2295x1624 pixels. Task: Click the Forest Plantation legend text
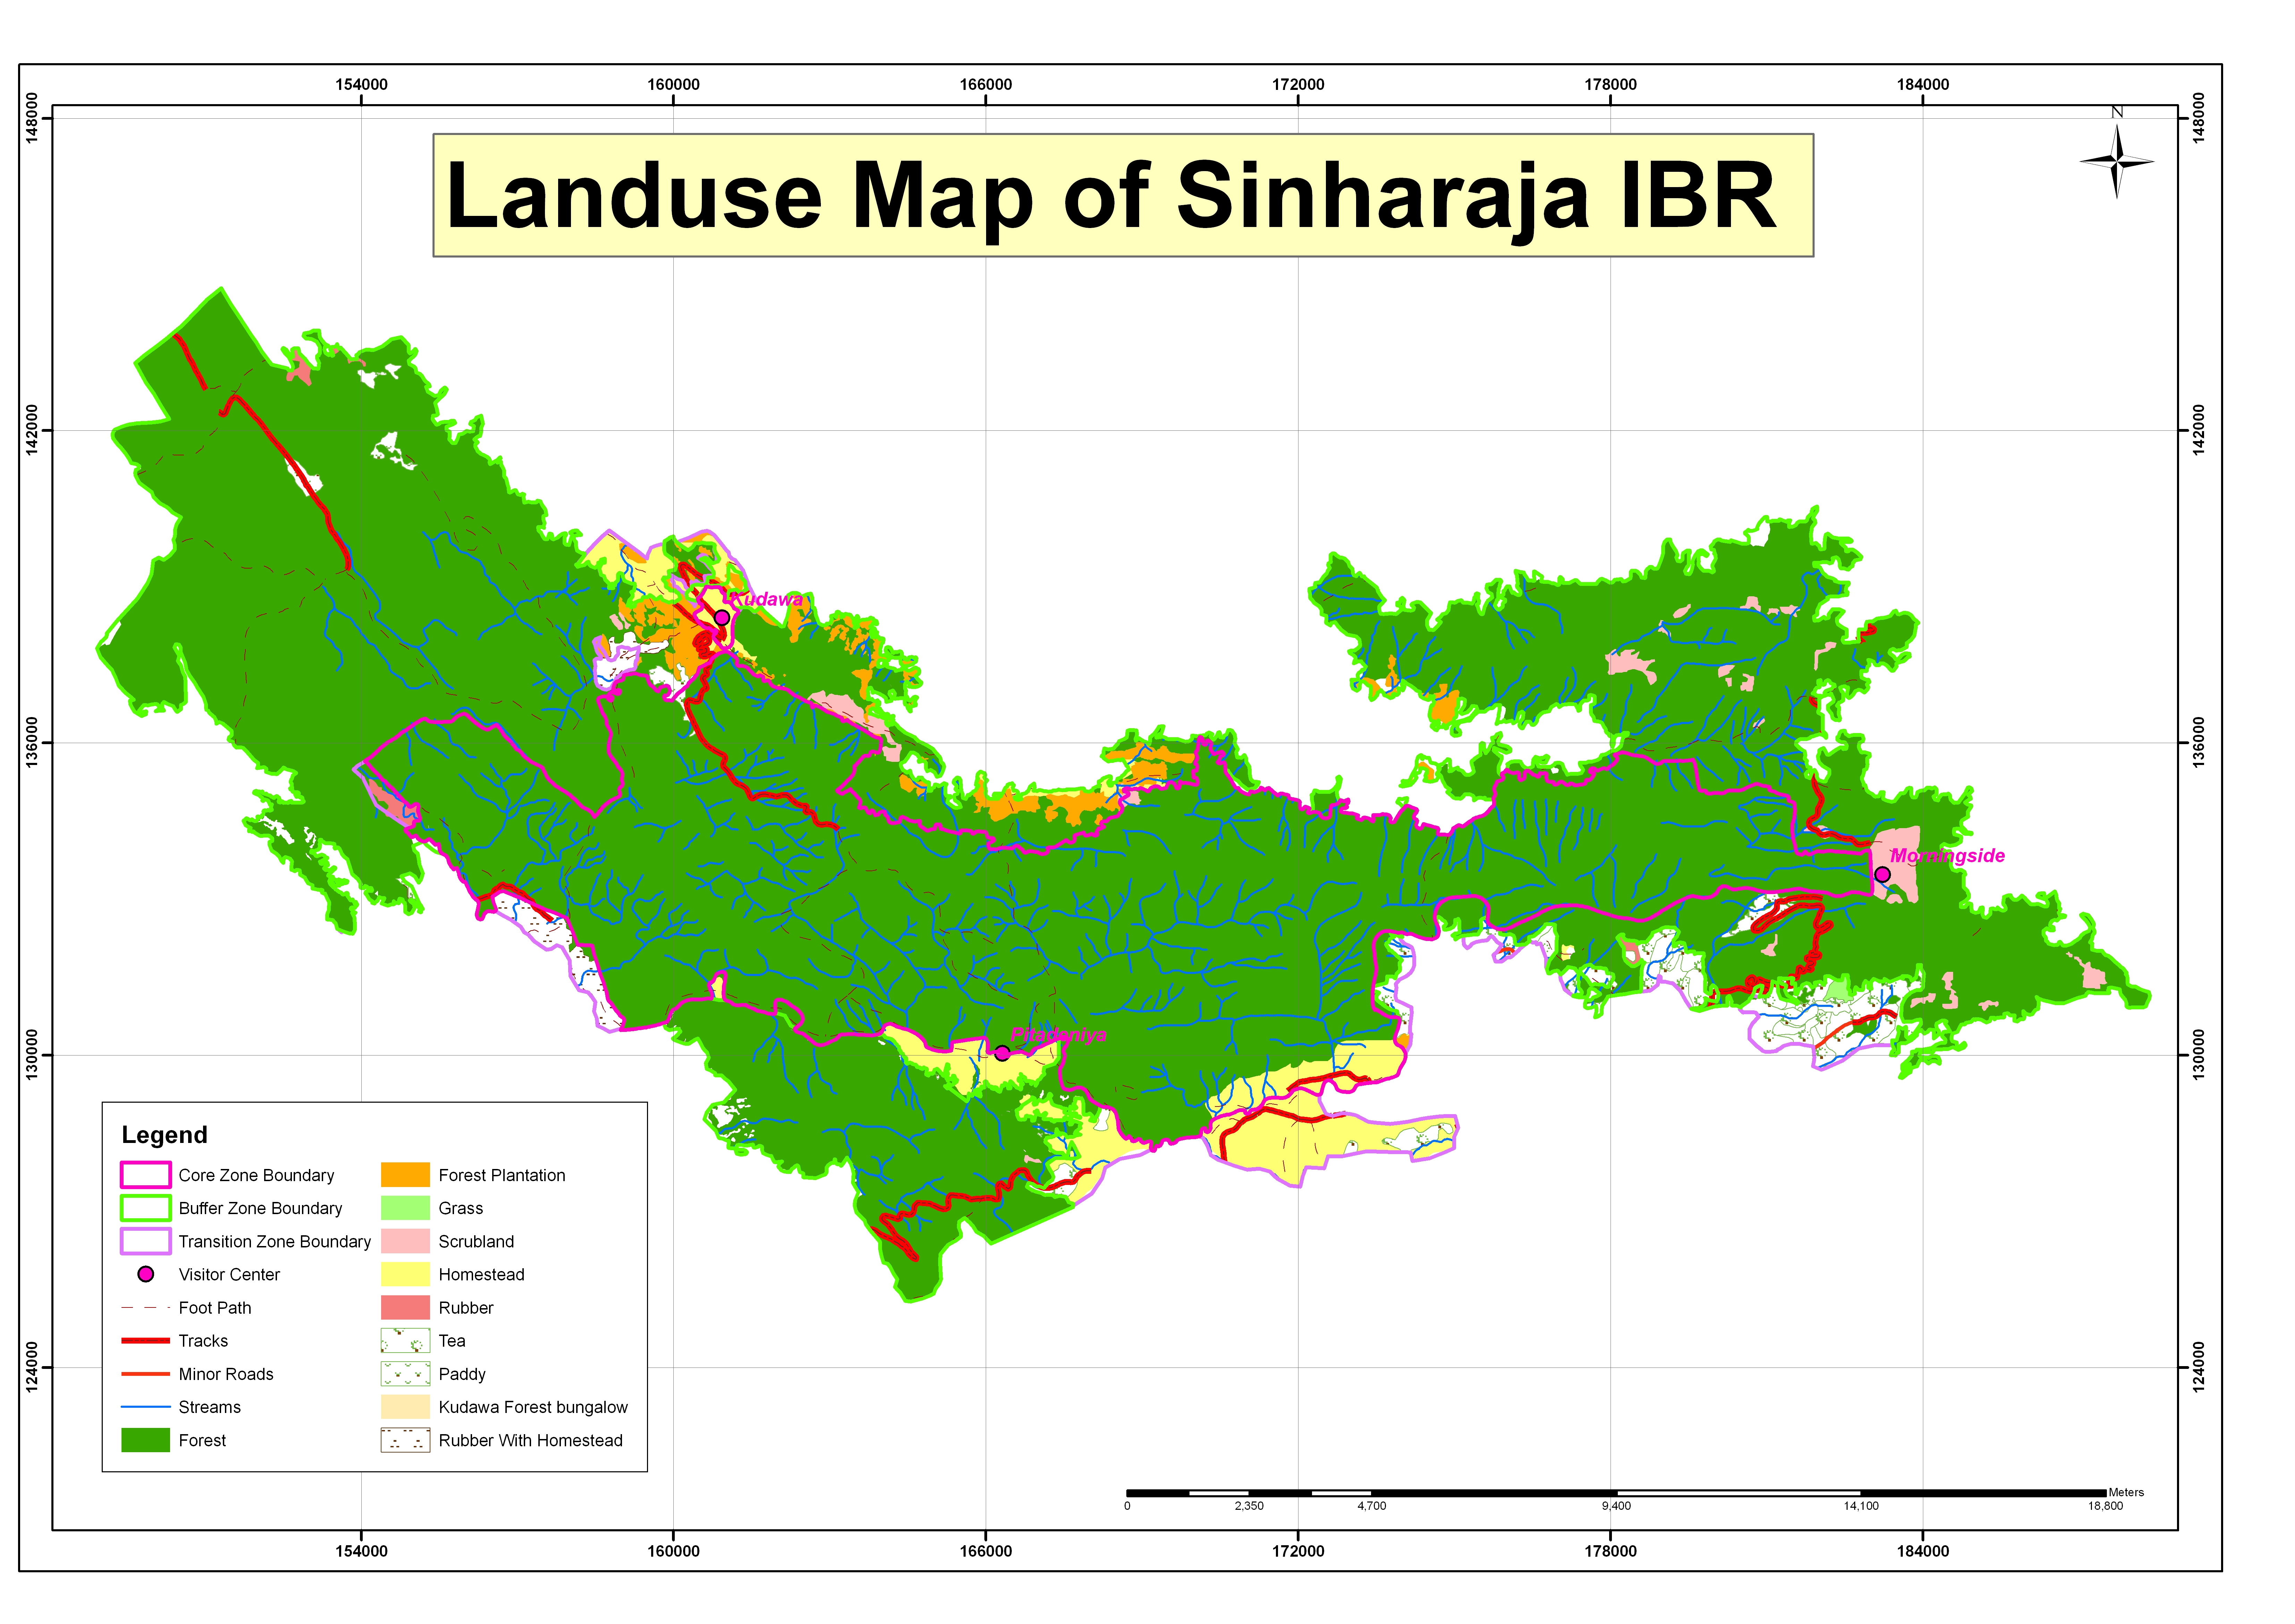point(502,1175)
